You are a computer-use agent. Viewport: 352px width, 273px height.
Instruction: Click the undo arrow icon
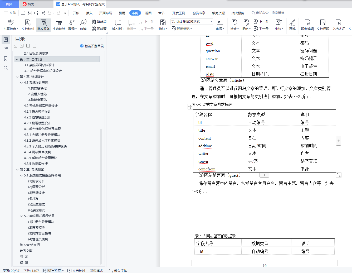[x=50, y=13]
